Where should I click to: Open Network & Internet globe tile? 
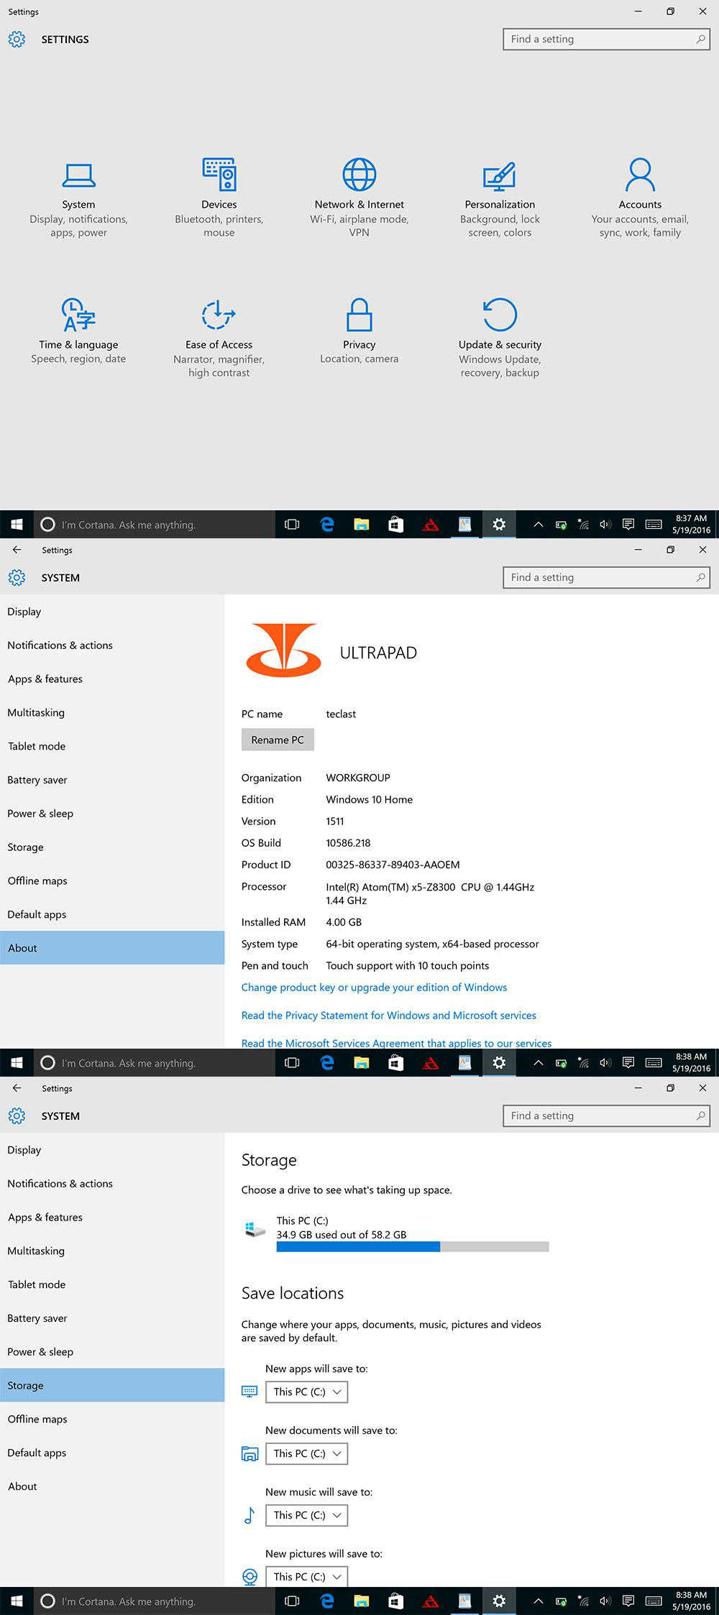359,199
